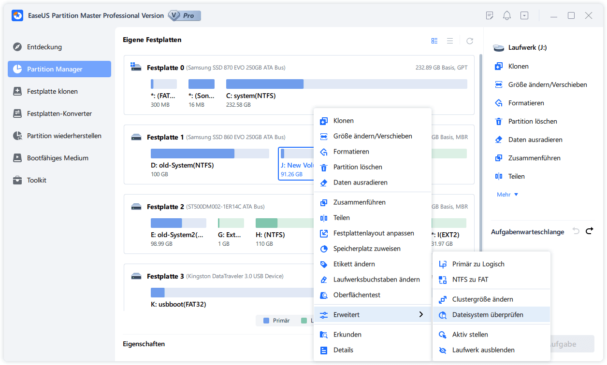Switch to the detailed list view icon
Viewport: 607px width, 365px height.
coord(434,41)
